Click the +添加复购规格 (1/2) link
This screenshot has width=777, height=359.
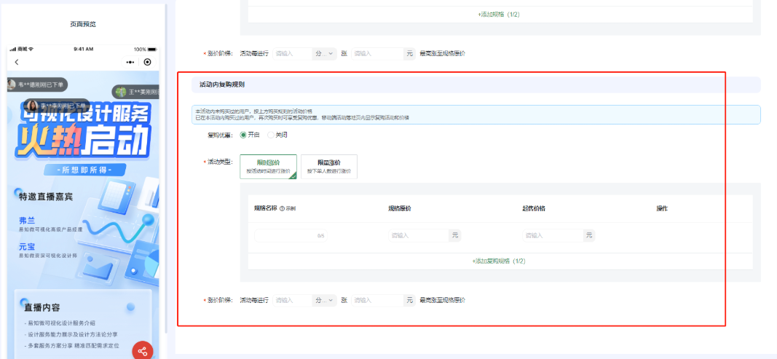(x=499, y=261)
